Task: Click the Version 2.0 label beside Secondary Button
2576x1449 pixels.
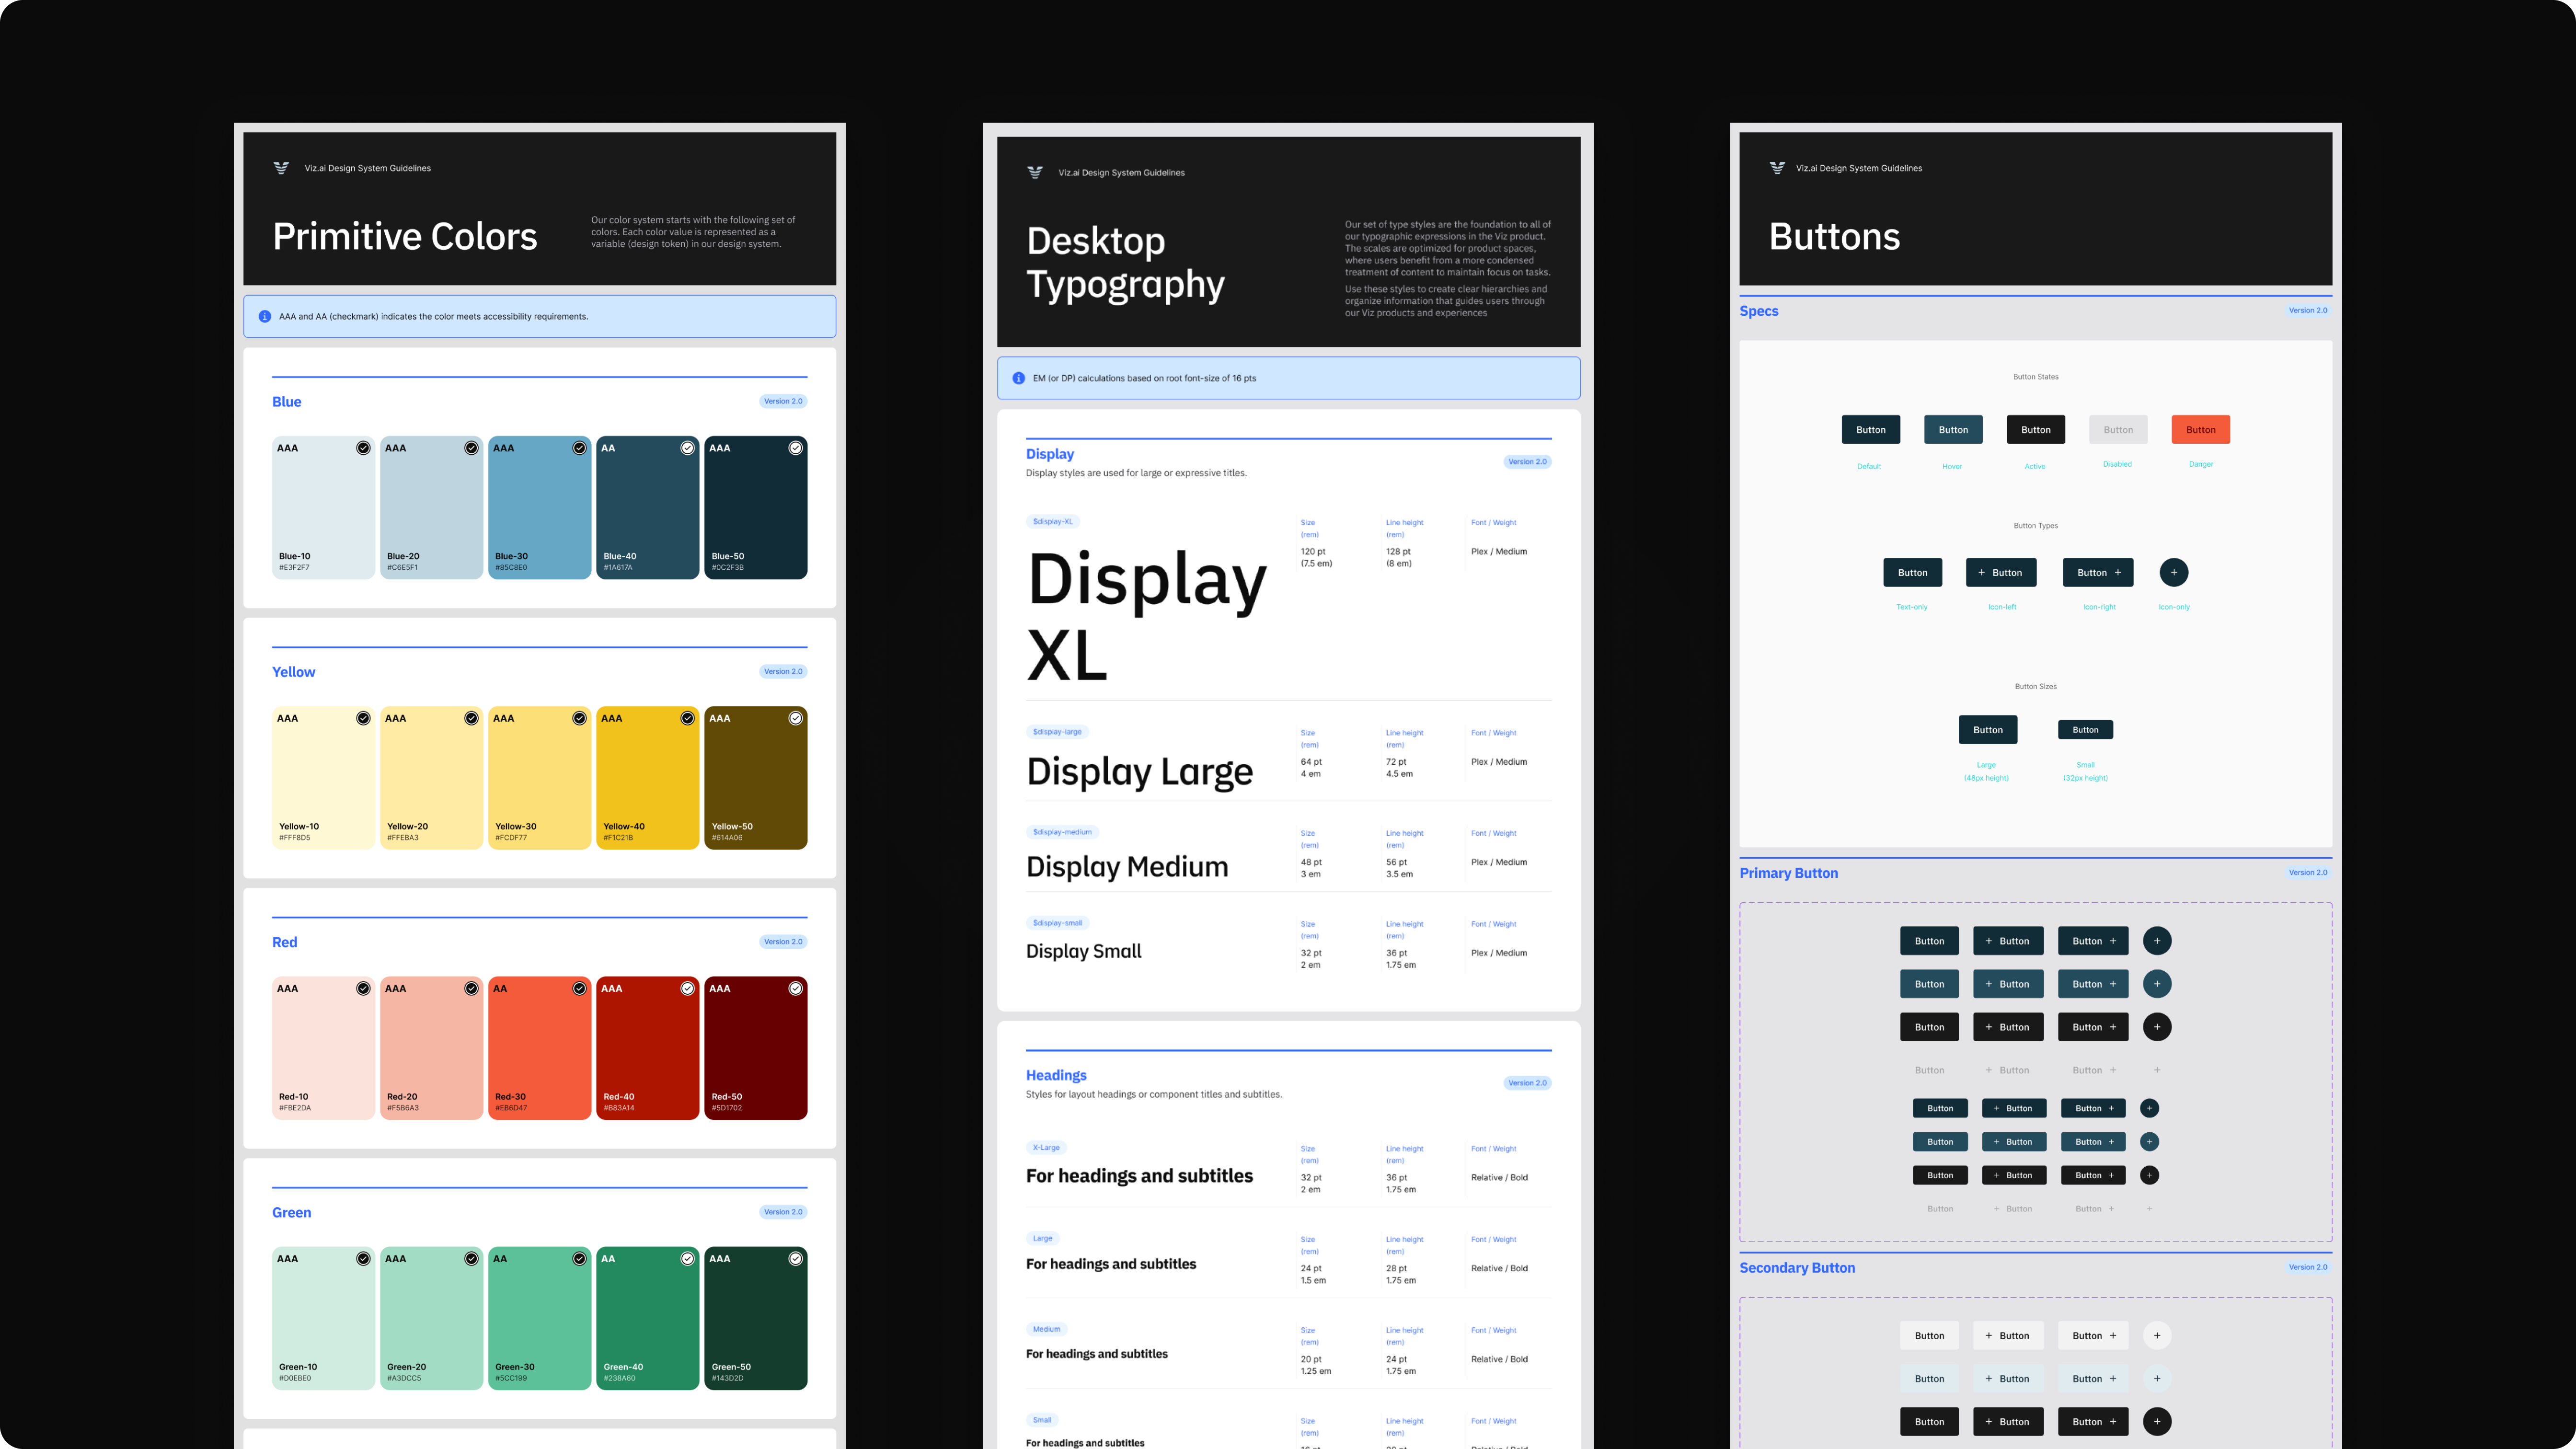Action: pos(2308,1267)
